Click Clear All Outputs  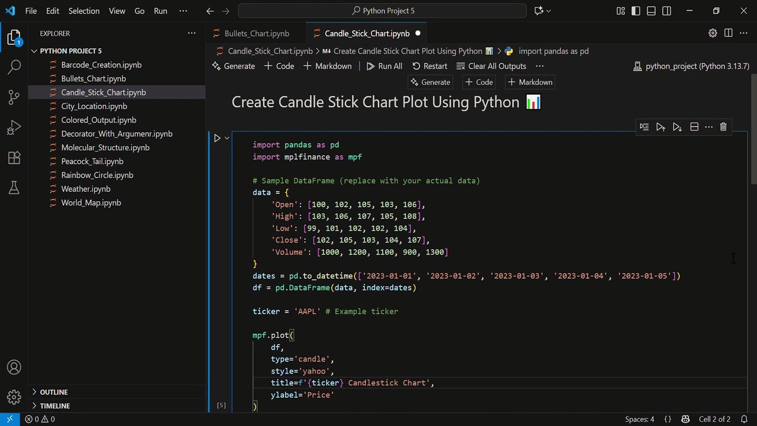(x=490, y=66)
